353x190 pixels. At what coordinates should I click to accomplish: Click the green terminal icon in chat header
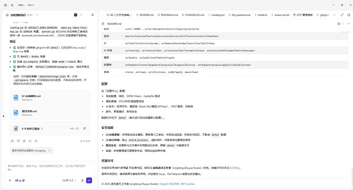click(76, 15)
